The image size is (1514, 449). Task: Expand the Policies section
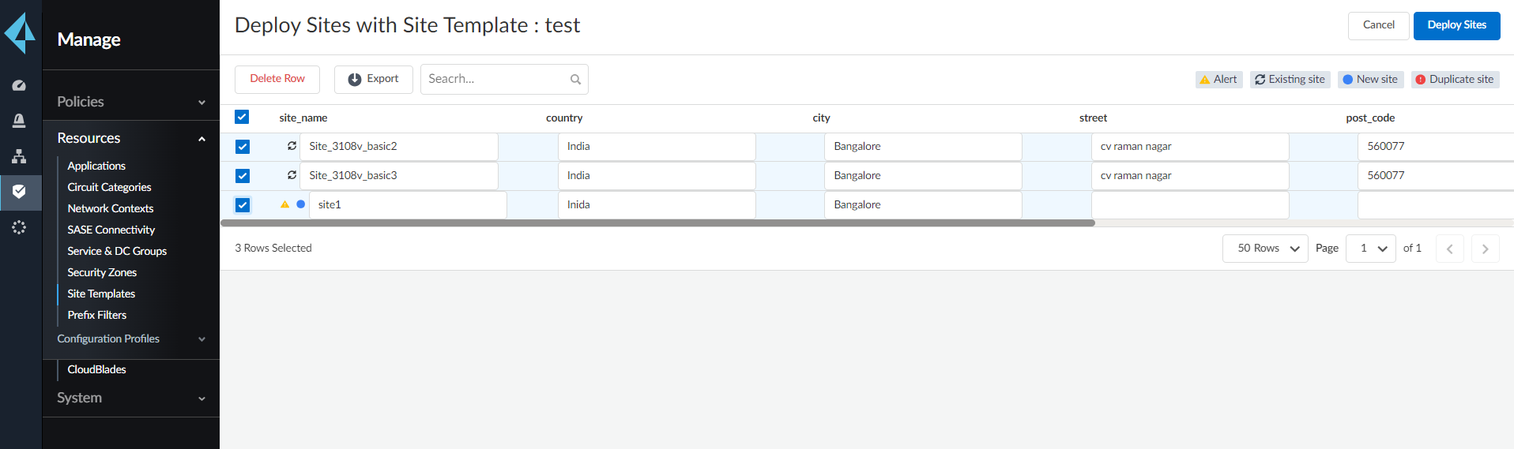point(130,102)
